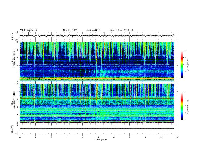Click time axis tick label "7"

(130, 137)
